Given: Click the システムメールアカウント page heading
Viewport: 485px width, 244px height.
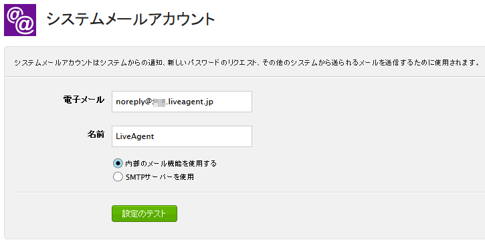Looking at the screenshot, I should pos(130,19).
